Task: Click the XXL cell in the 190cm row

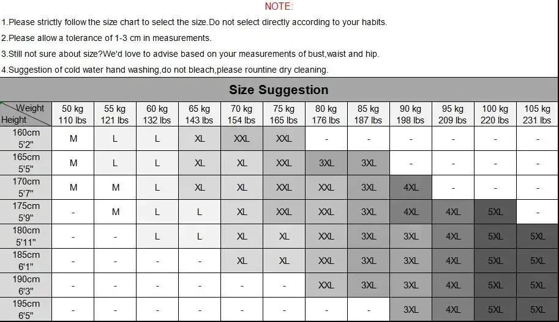Action: pyautogui.click(x=326, y=285)
